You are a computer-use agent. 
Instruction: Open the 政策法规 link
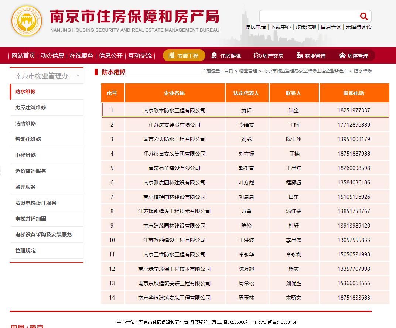[x=305, y=27]
